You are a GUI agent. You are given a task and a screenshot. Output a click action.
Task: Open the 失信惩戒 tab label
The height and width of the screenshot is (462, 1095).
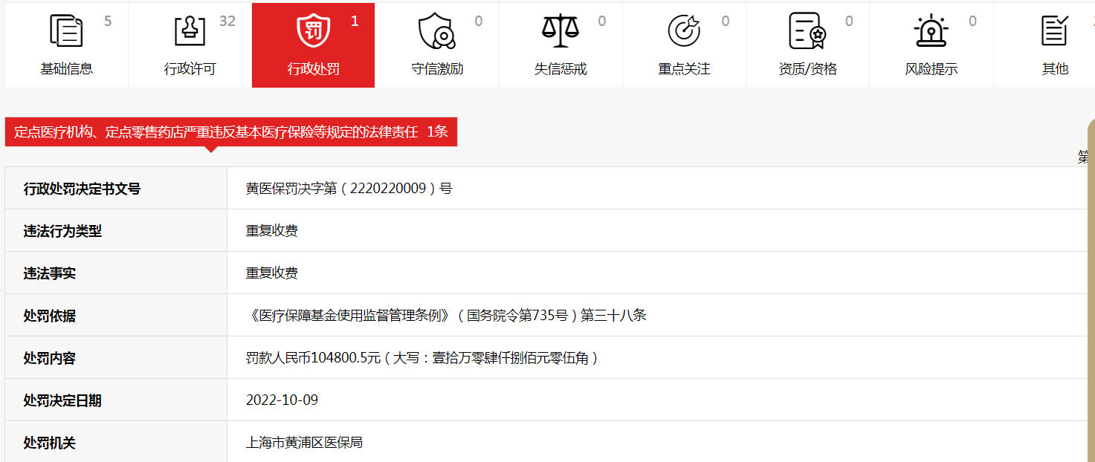(x=560, y=69)
